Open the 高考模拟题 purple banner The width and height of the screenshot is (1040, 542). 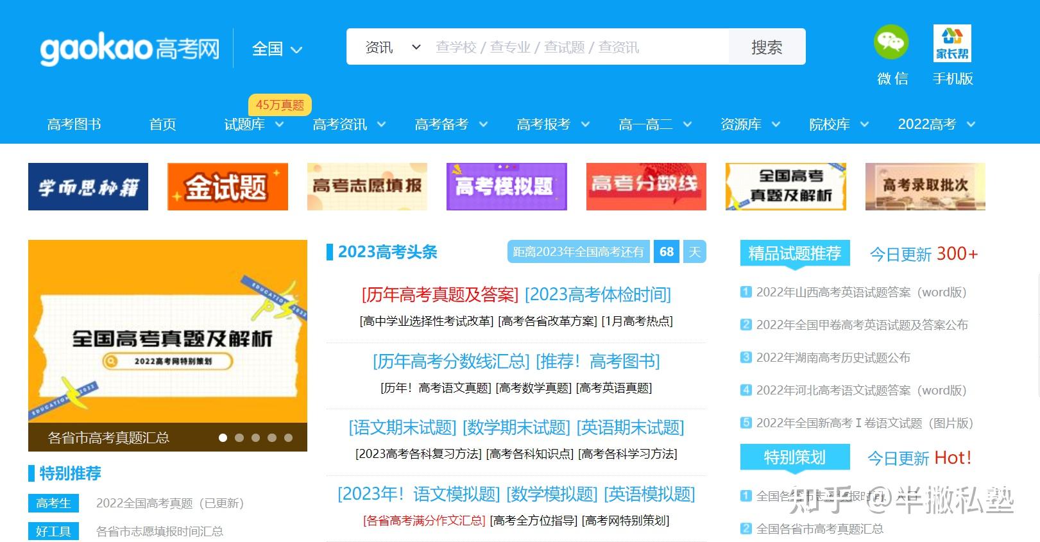[x=507, y=187]
